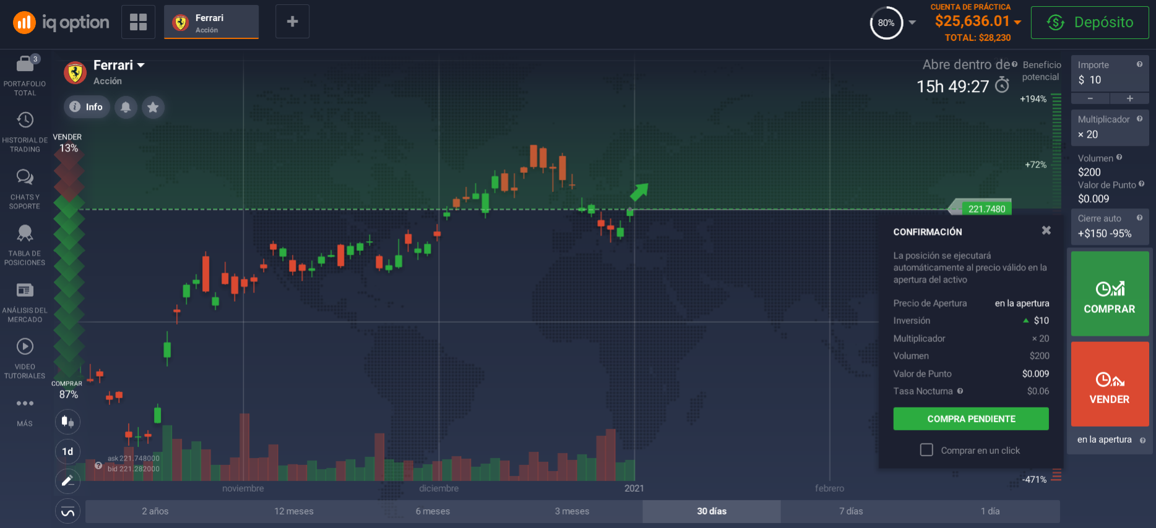
Task: Open the indicators wave icon
Action: (x=67, y=511)
